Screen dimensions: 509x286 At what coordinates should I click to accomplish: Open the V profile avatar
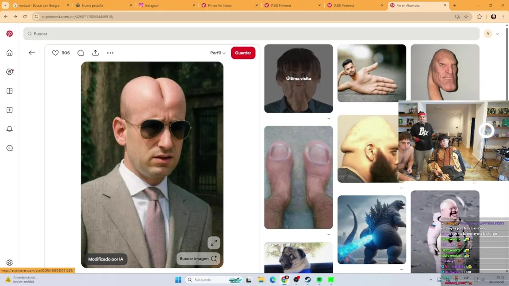click(488, 34)
